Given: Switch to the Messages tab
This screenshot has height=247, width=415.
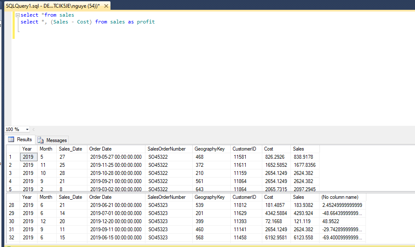Looking at the screenshot, I should tap(52, 140).
